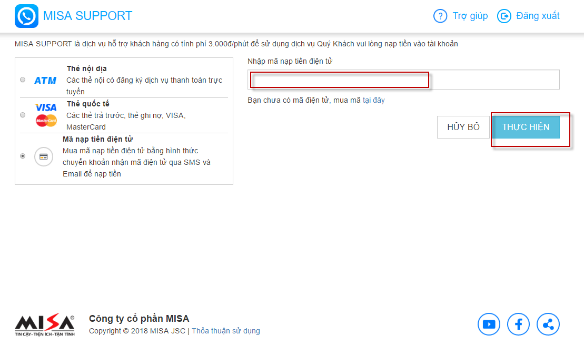The width and height of the screenshot is (584, 345).
Task: Click the share icon in the footer
Action: [x=548, y=324]
